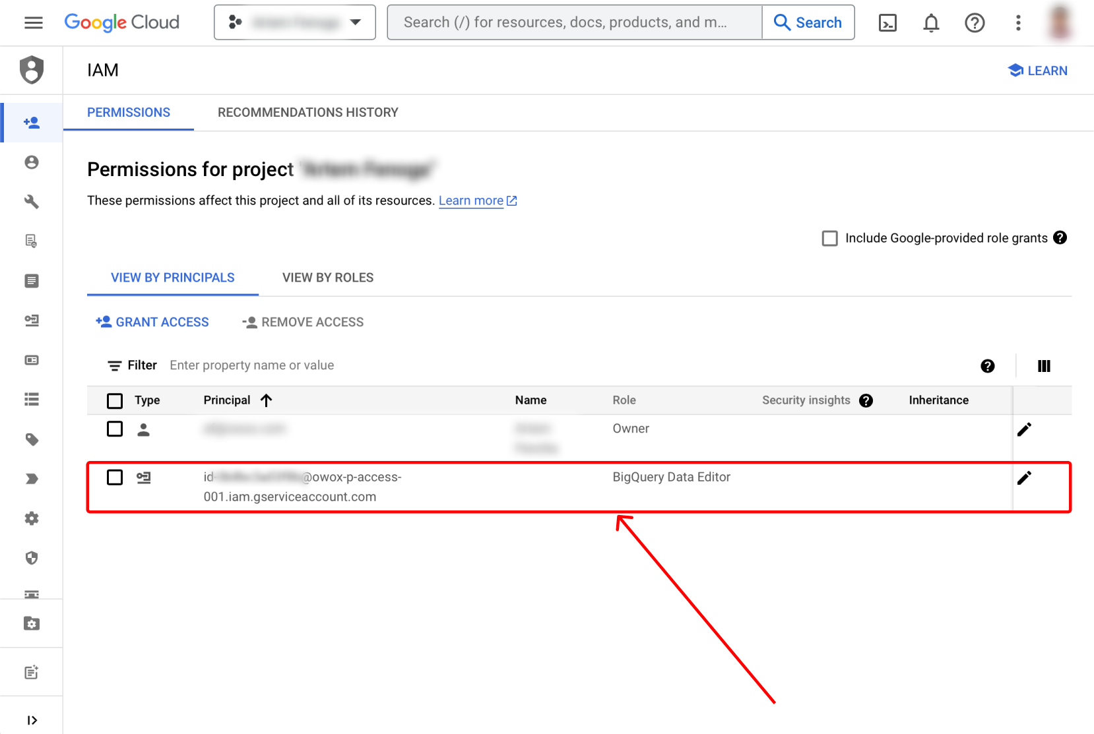Click the IAM & Admin shield icon

tap(32, 70)
